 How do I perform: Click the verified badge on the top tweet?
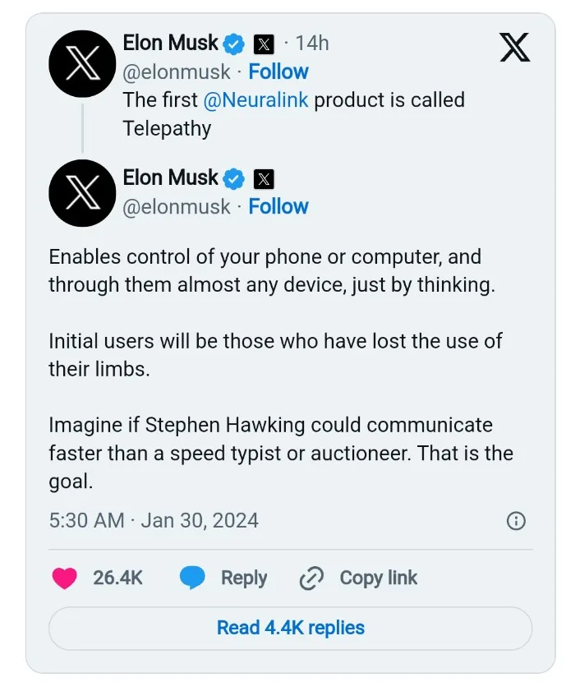(x=235, y=44)
